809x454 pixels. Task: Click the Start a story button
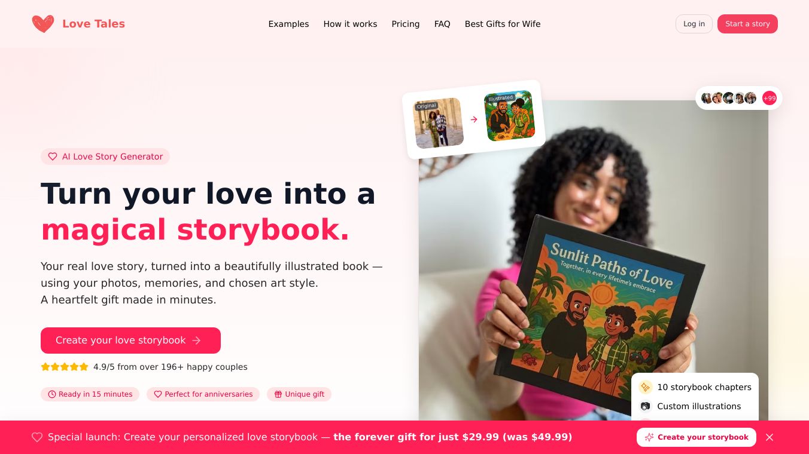[x=747, y=24]
